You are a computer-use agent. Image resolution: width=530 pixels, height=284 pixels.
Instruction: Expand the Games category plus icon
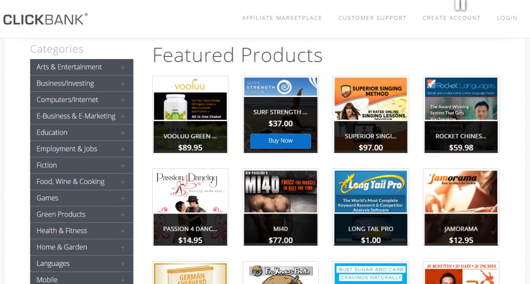[123, 198]
